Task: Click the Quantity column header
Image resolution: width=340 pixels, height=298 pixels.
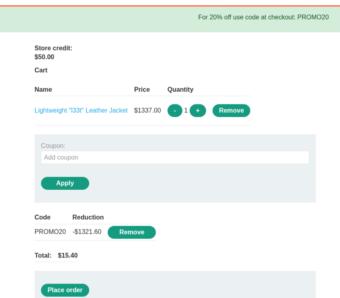Action: 180,89
